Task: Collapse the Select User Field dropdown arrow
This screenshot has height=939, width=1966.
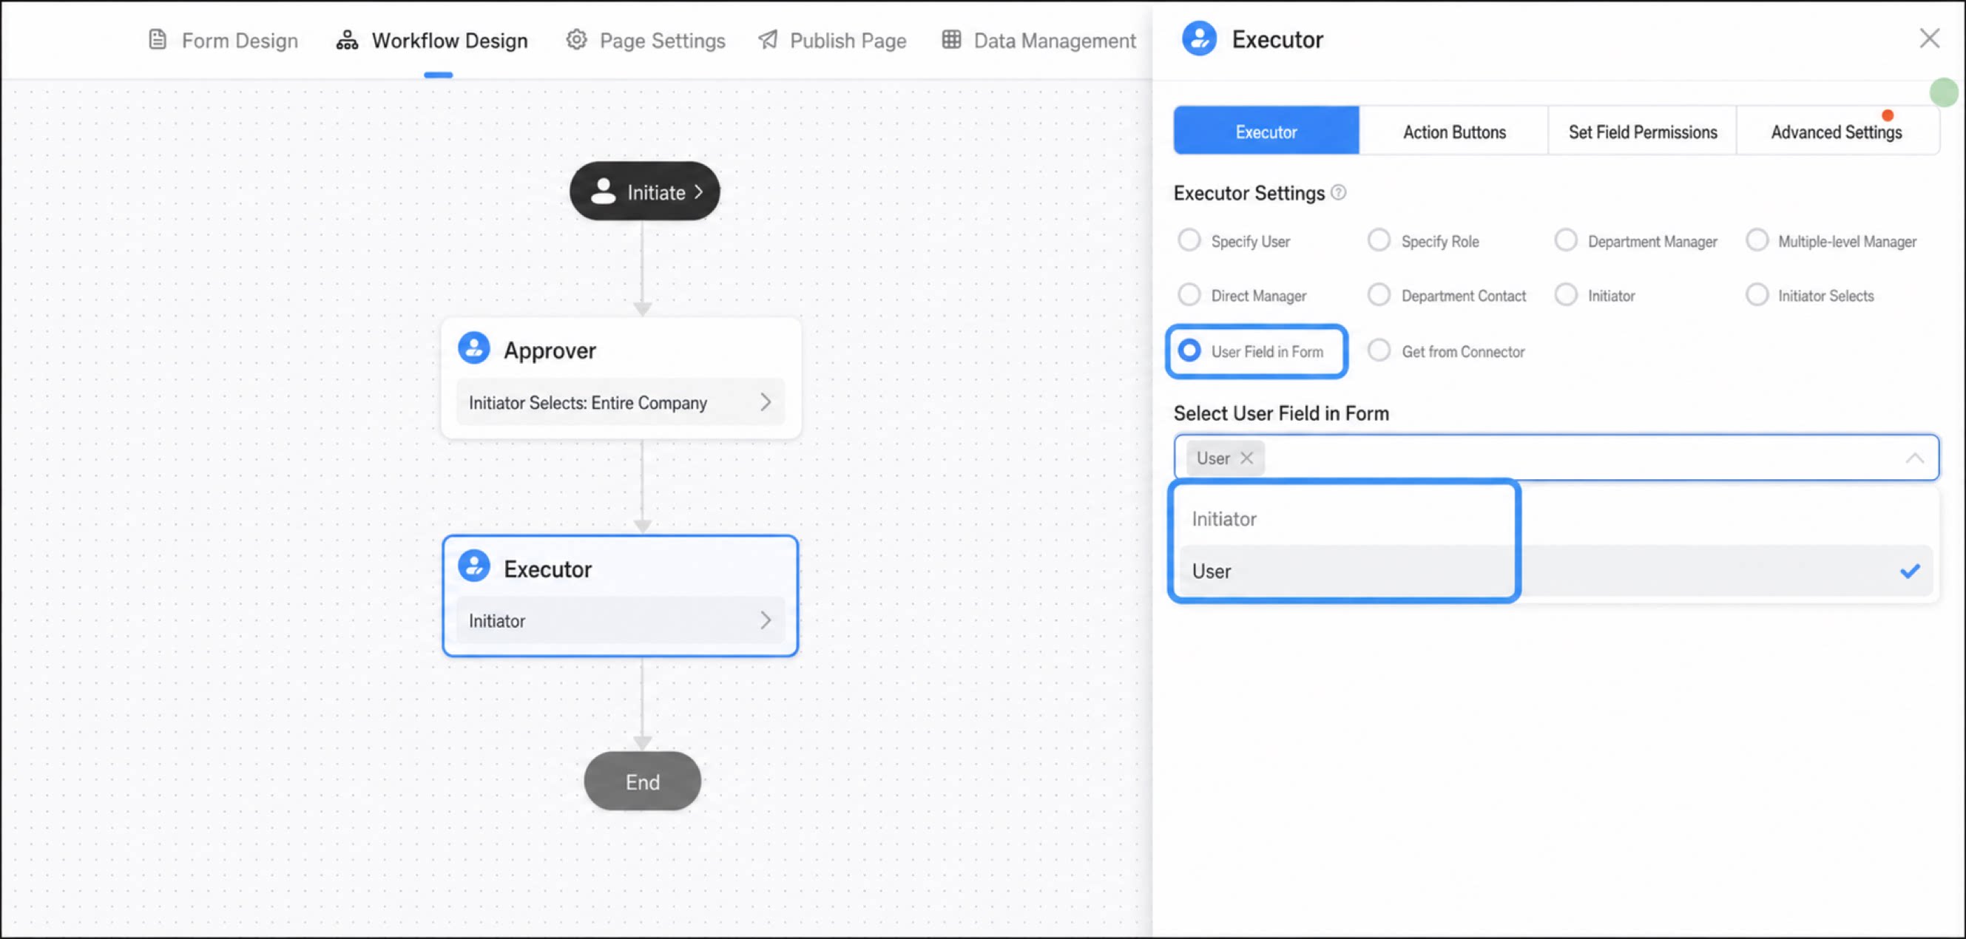Action: tap(1913, 458)
